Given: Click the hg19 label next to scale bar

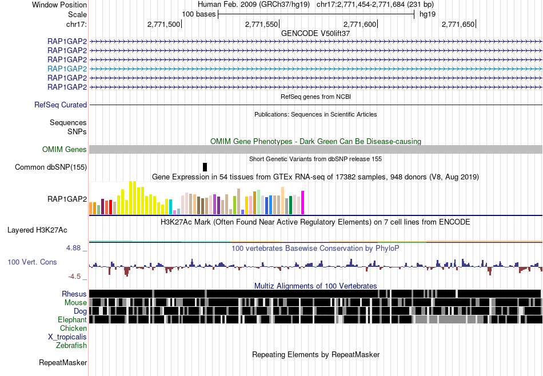Looking at the screenshot, I should [428, 14].
